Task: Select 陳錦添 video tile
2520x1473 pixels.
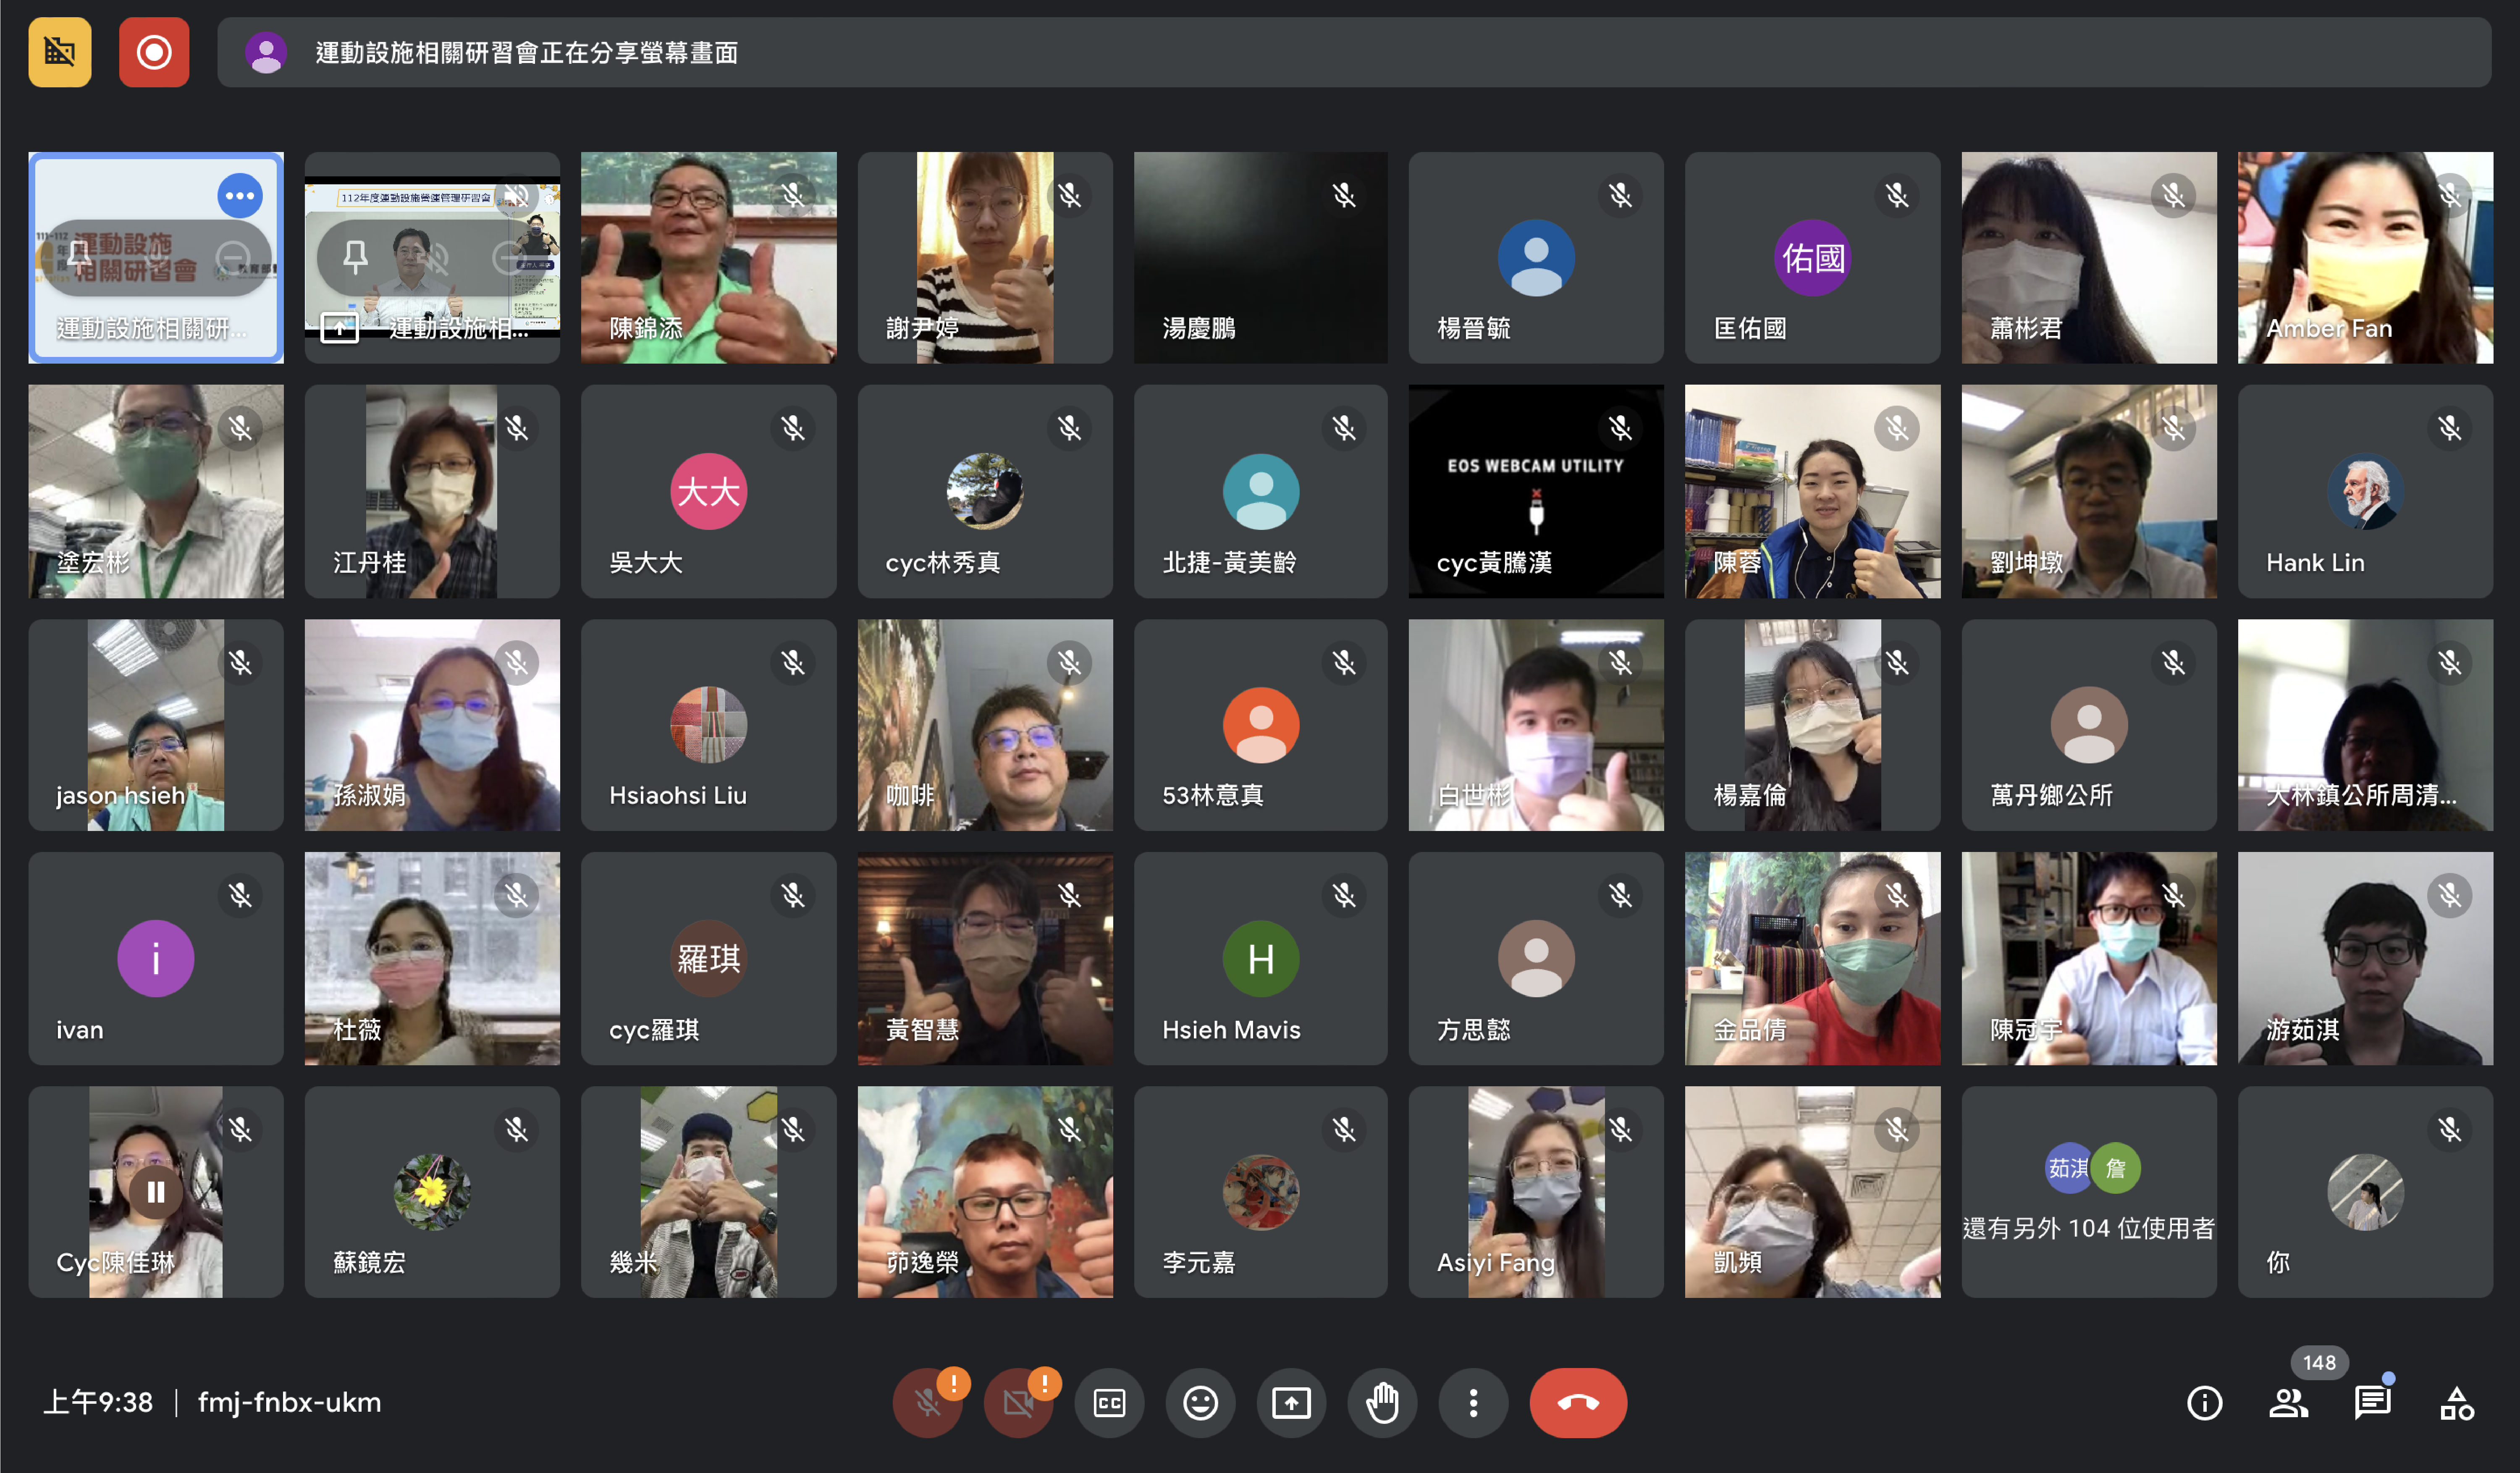Action: tap(708, 257)
